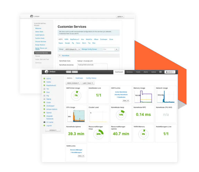Screen dimensions: 199x172
Task: Click the IO Cache dark status icon
Action: pyautogui.click(x=44, y=122)
